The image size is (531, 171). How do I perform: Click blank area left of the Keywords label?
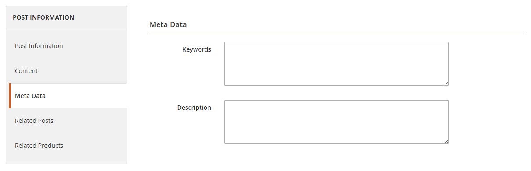(165, 49)
